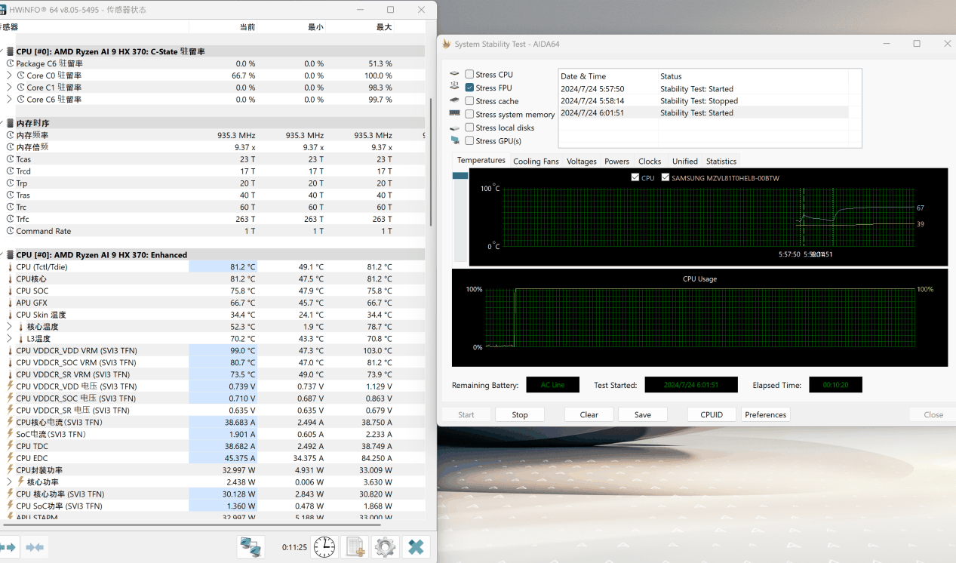The width and height of the screenshot is (956, 563).
Task: Click the HWiNFO network connection icon
Action: pyautogui.click(x=251, y=547)
